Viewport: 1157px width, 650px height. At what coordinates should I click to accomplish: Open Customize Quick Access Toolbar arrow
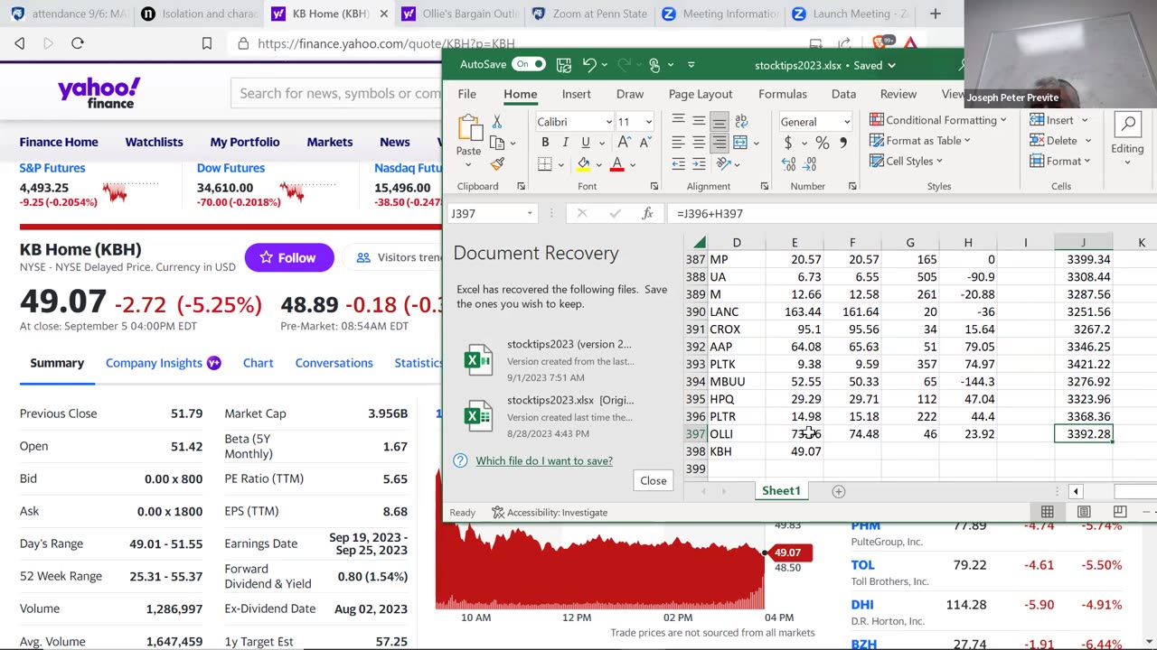[x=691, y=64]
